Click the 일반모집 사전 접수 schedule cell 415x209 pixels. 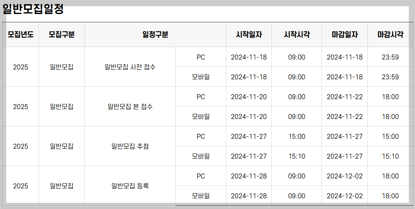[130, 67]
